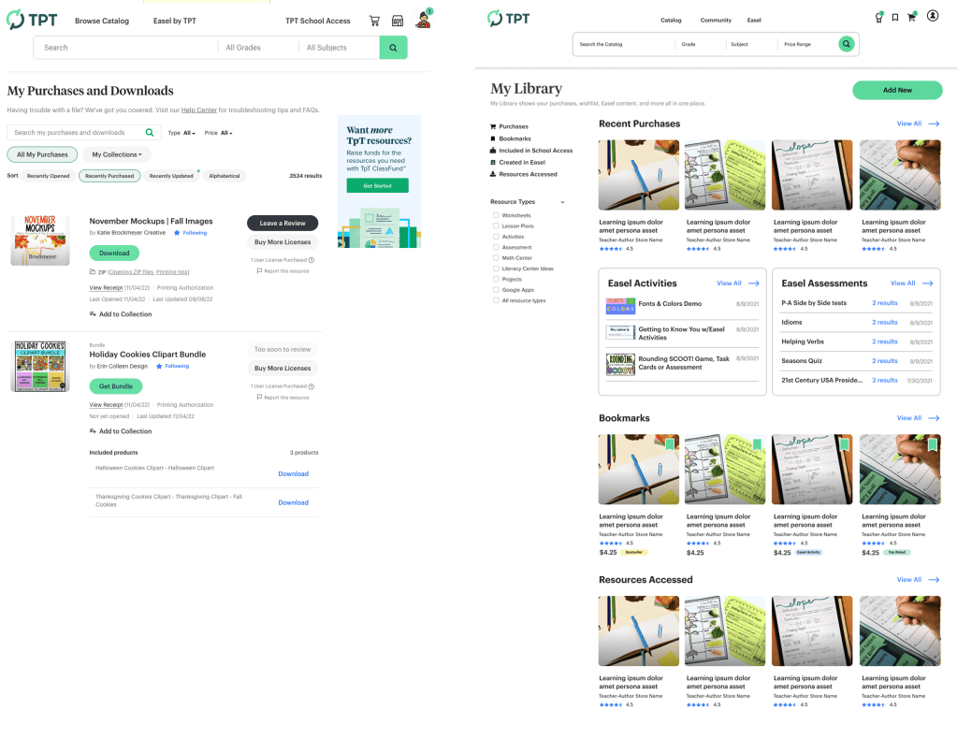Click the blue arrow beside Recent Purchases View All
This screenshot has height=754, width=957.
point(934,123)
